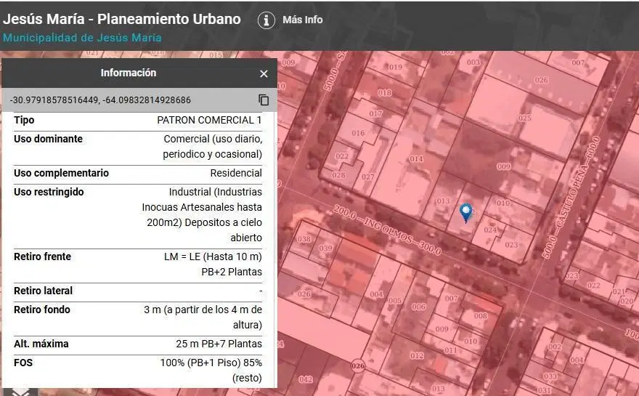Click the Tipo row label
The width and height of the screenshot is (639, 396).
[24, 120]
